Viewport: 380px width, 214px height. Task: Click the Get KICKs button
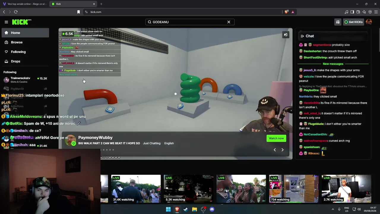point(353,22)
